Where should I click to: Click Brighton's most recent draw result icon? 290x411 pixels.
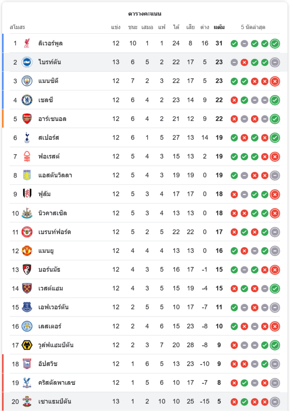[x=275, y=62]
